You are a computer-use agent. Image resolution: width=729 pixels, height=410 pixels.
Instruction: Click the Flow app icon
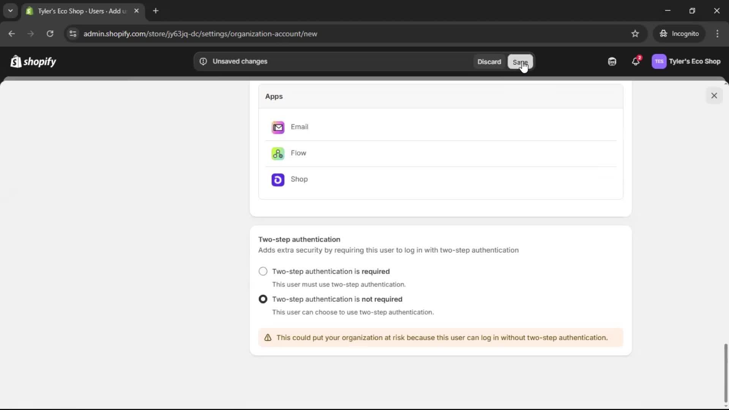tap(278, 153)
